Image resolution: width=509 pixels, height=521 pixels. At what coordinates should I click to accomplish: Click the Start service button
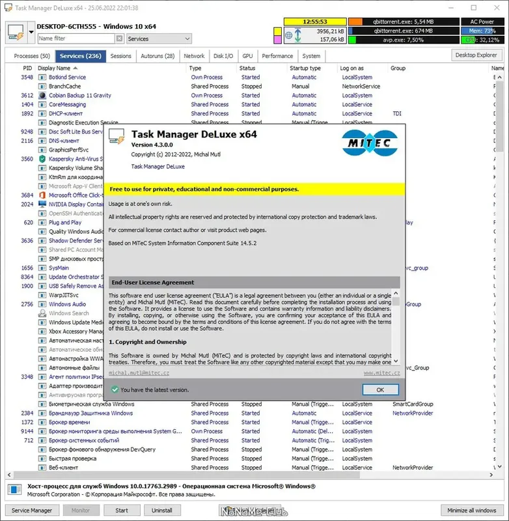coord(122,510)
